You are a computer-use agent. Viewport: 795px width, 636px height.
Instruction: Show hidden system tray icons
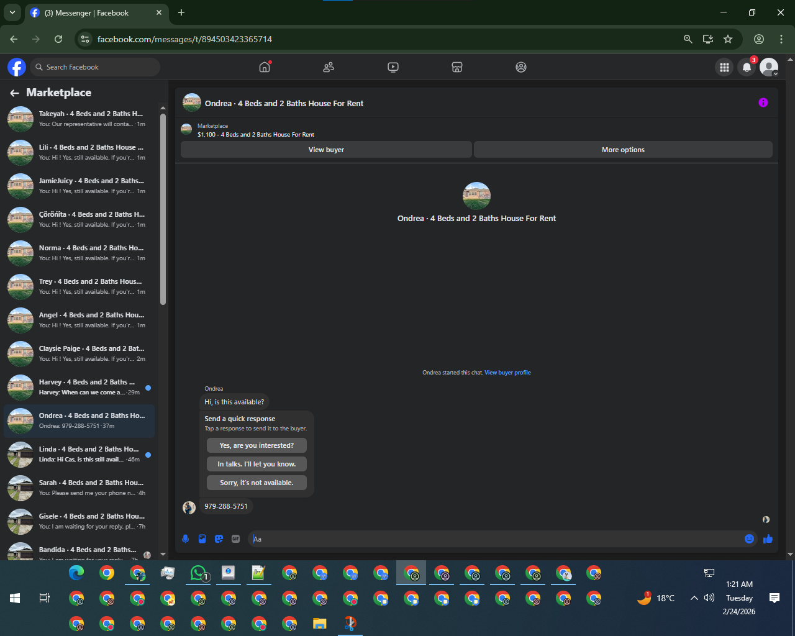tap(694, 598)
